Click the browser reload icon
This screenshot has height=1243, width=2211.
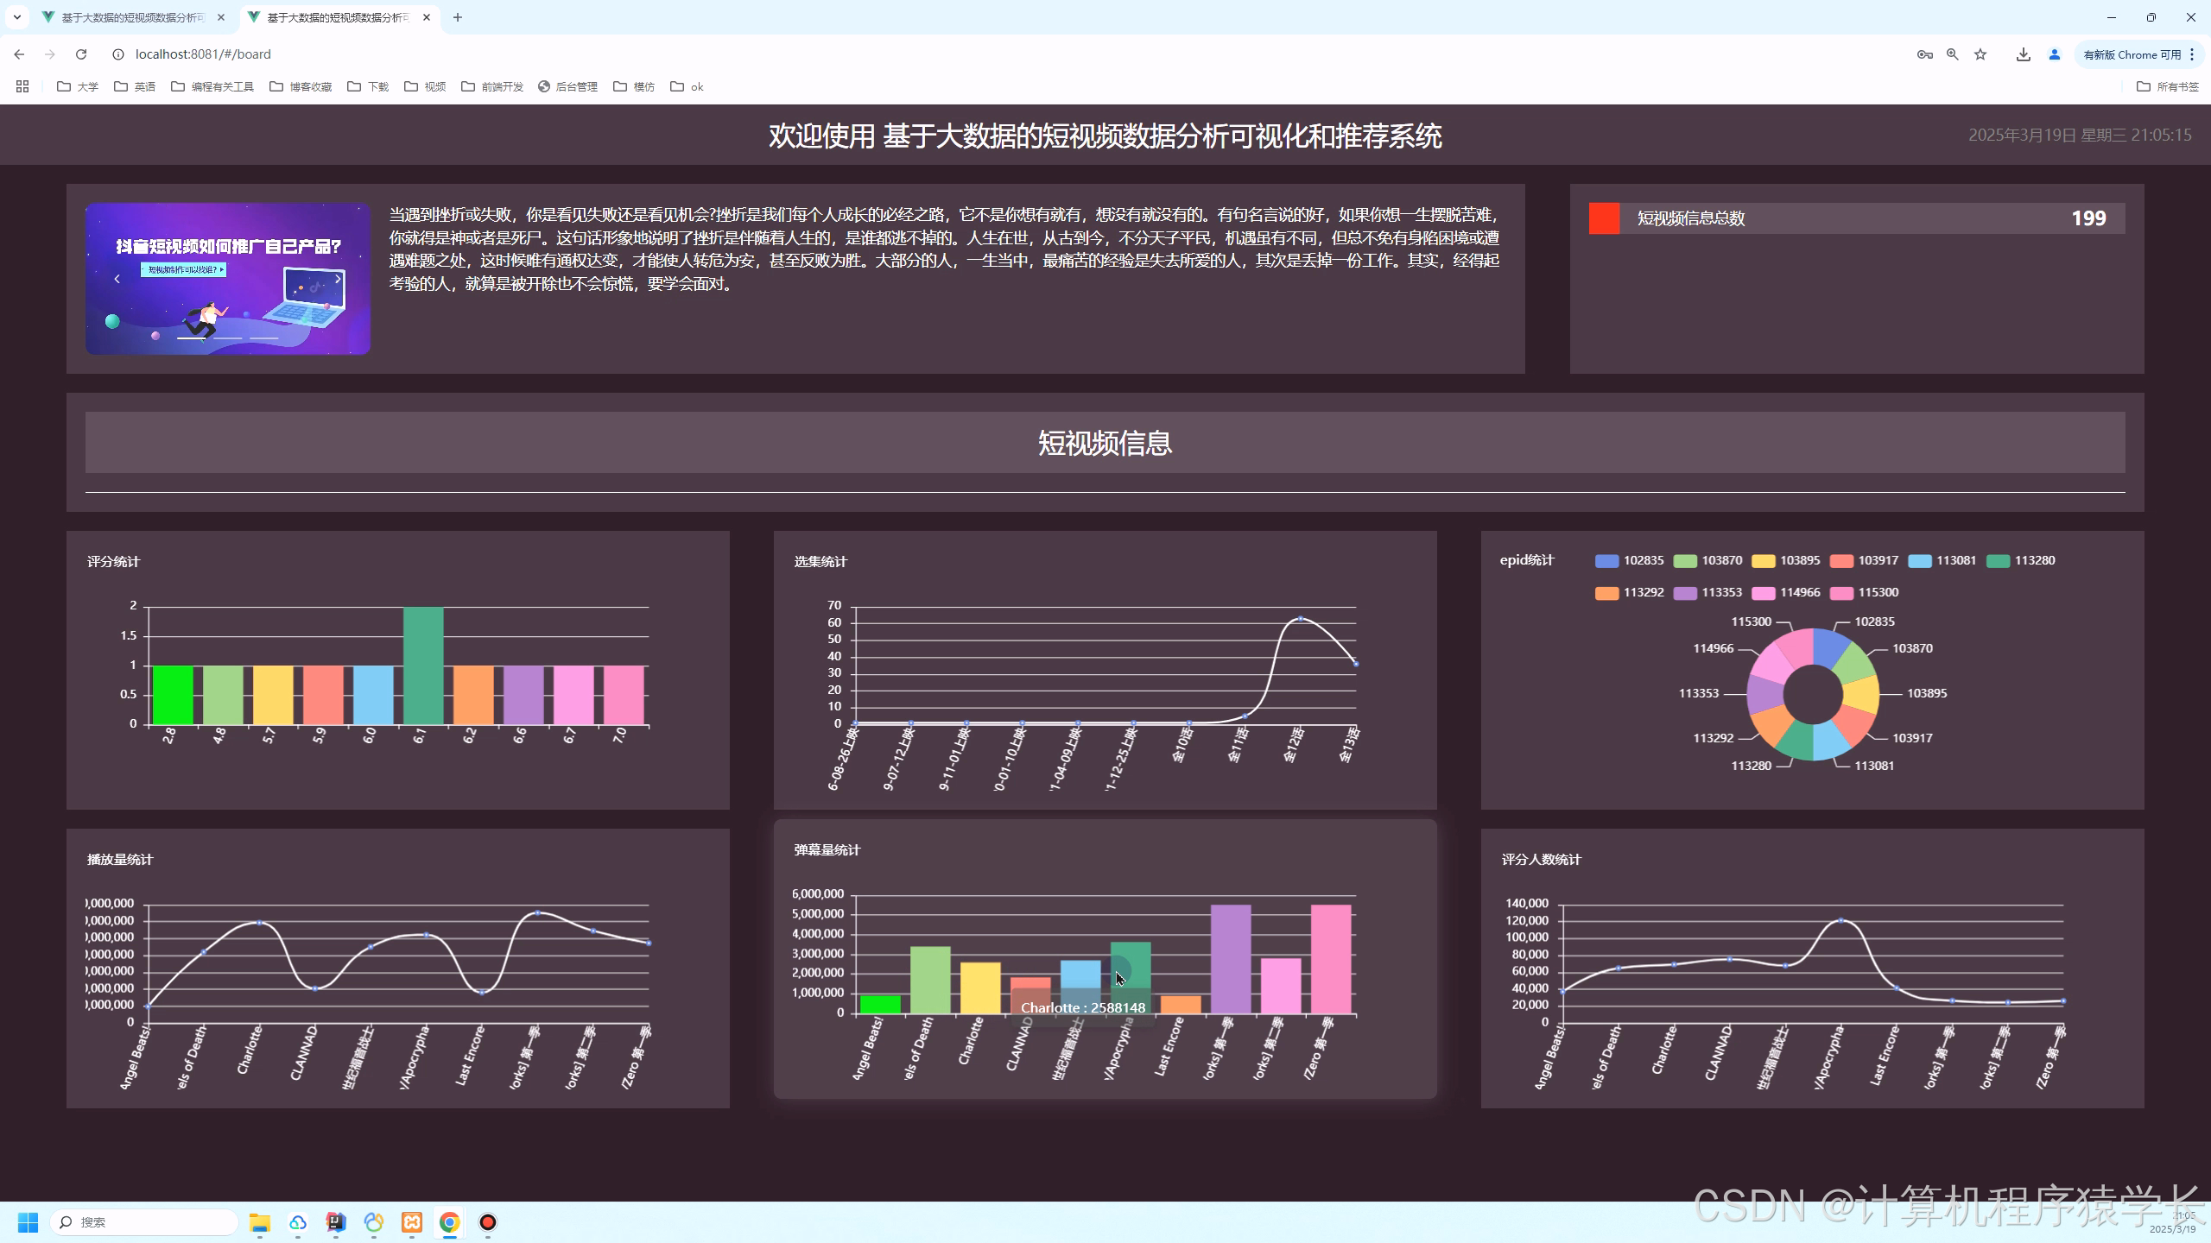[x=81, y=54]
